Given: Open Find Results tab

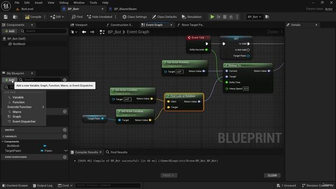Looking at the screenshot, I should click(117, 152).
